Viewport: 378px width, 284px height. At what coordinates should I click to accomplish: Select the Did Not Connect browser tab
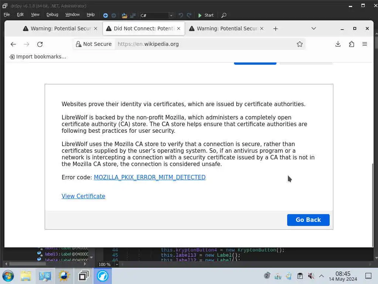(144, 28)
